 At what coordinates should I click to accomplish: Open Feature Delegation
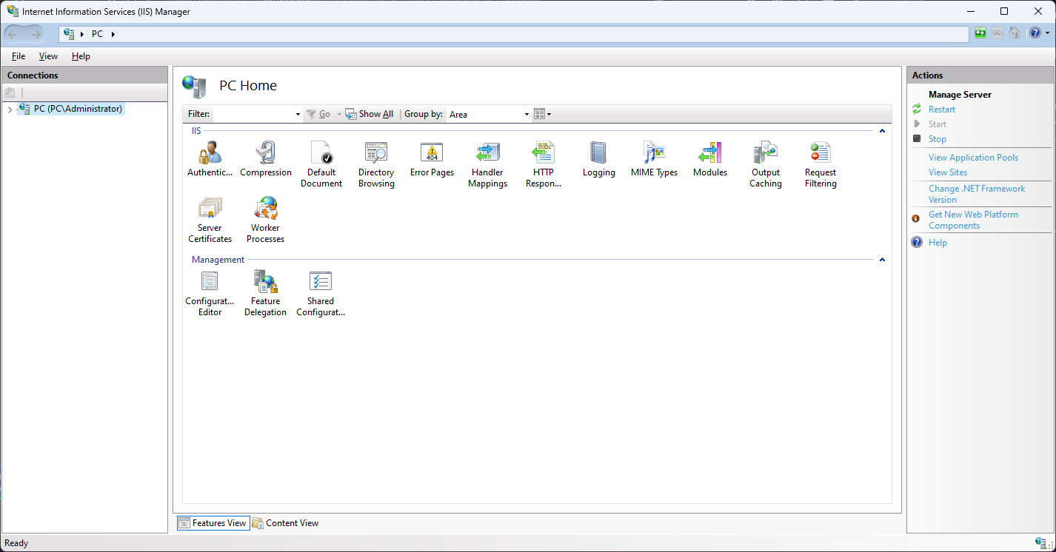pos(266,293)
